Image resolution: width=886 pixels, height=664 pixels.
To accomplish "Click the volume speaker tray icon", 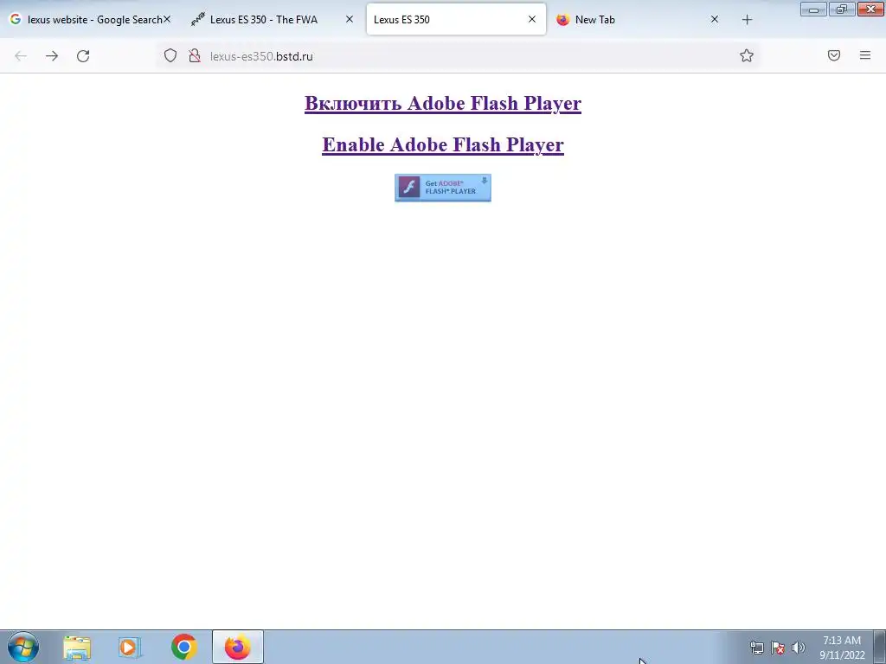I will pyautogui.click(x=798, y=648).
